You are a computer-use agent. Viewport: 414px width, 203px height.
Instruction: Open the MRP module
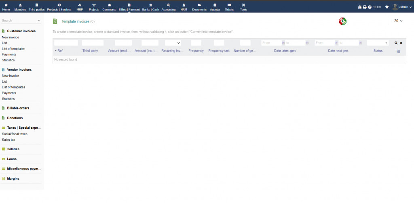point(80,7)
